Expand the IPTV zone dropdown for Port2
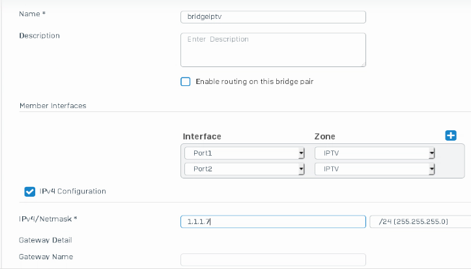Image resolution: width=471 pixels, height=269 pixels. [x=375, y=169]
